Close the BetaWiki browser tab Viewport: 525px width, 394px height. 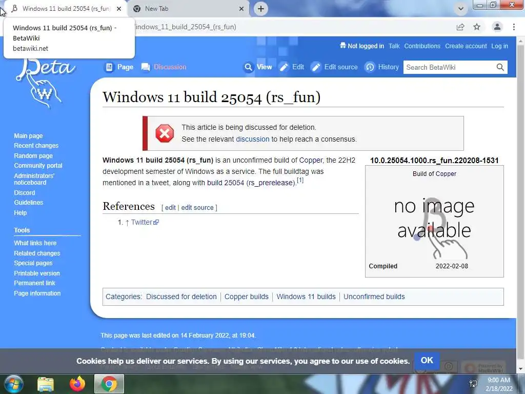119,9
